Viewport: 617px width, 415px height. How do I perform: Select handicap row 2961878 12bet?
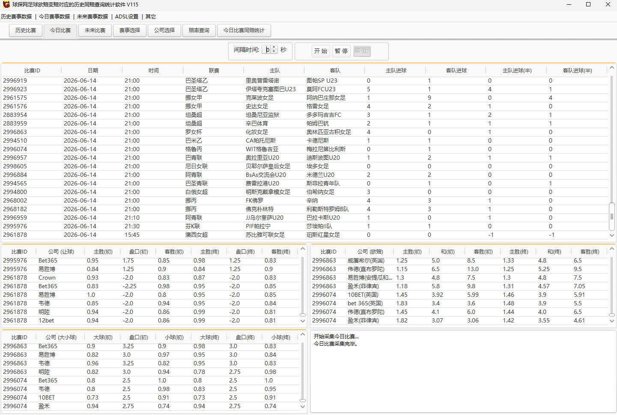click(150, 320)
